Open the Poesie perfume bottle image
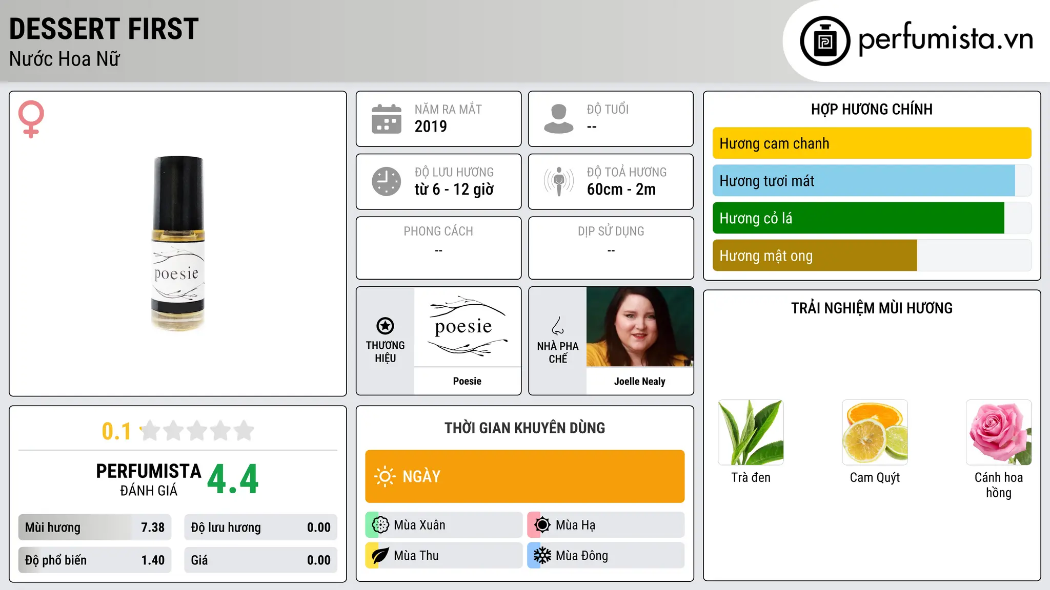The height and width of the screenshot is (590, 1050). [178, 243]
